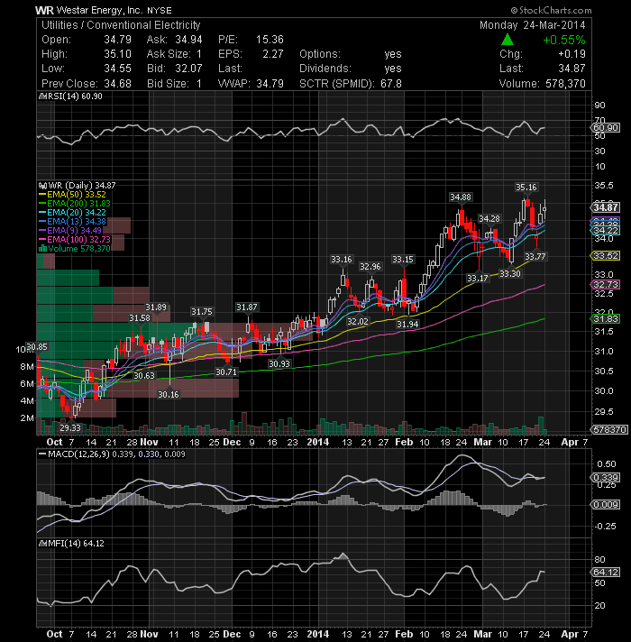Click the candlestick icon beside WR (Daily)
The width and height of the screenshot is (631, 642).
[x=42, y=186]
